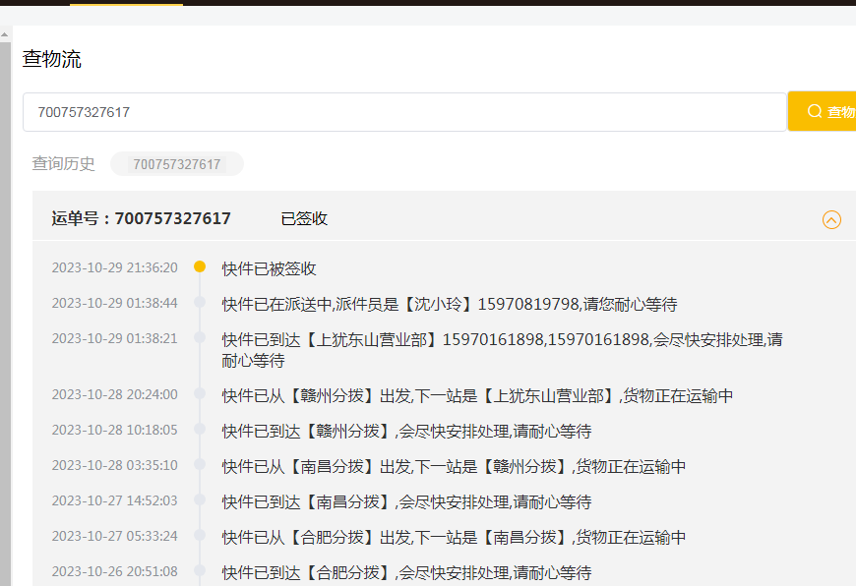Viewport: 856px width, 586px height.
Task: Click the entry arriving at 赣州分拨
Action: 406,431
